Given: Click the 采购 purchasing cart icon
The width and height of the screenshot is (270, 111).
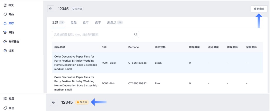Looking at the screenshot, I should [x=5, y=33].
